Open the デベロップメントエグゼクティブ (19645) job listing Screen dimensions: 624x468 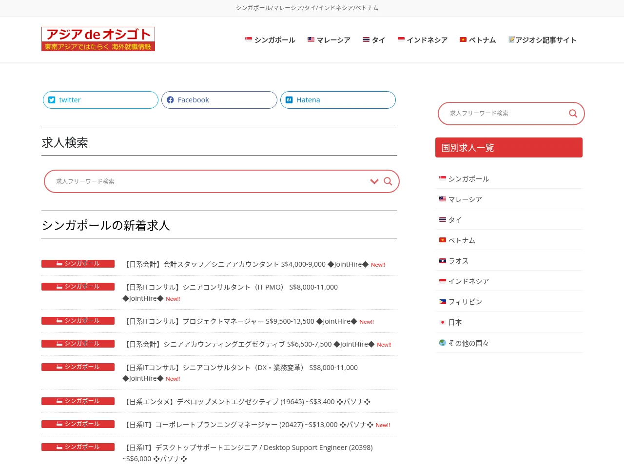(x=247, y=402)
